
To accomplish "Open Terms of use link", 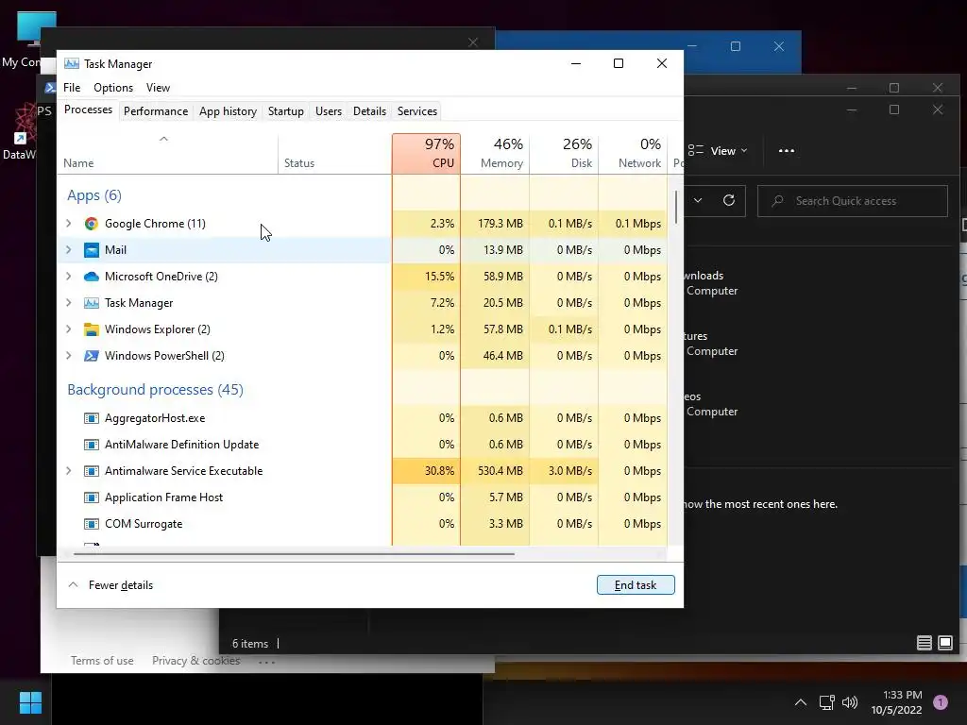I will (102, 661).
